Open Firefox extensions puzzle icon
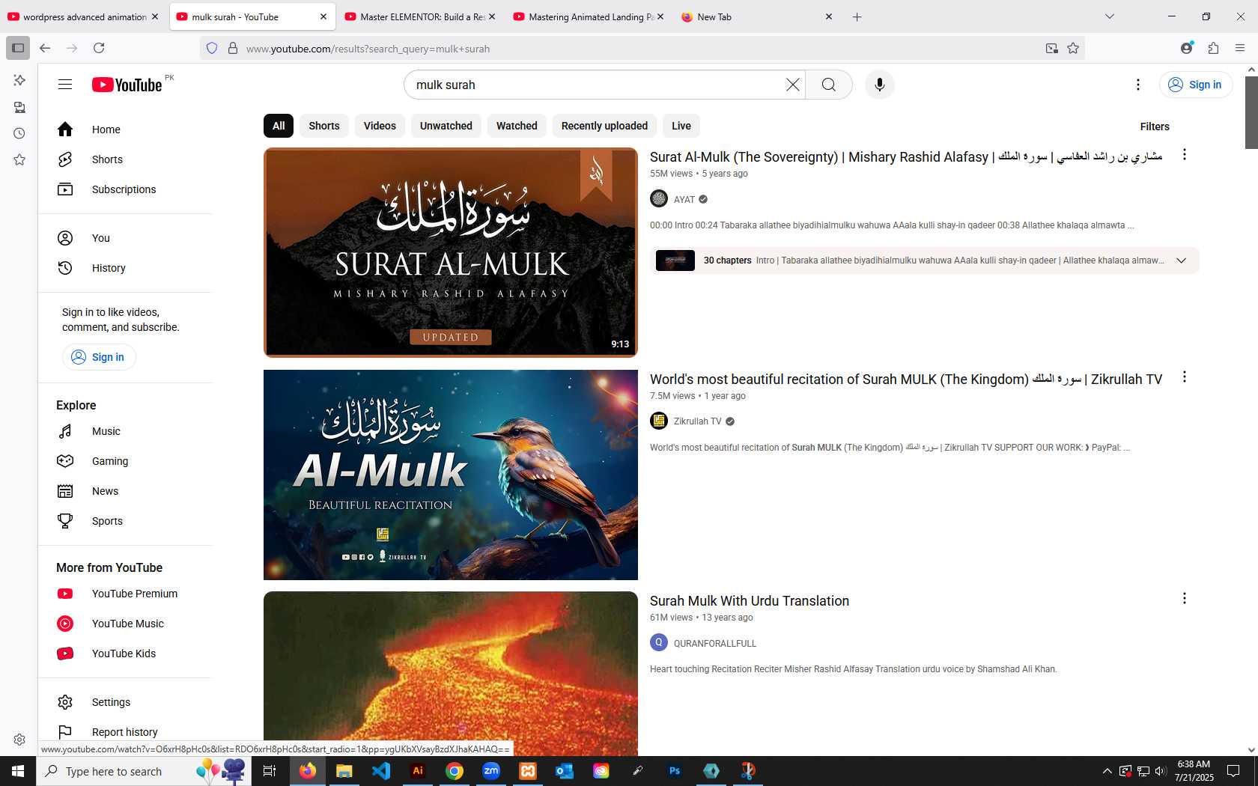 tap(1213, 48)
